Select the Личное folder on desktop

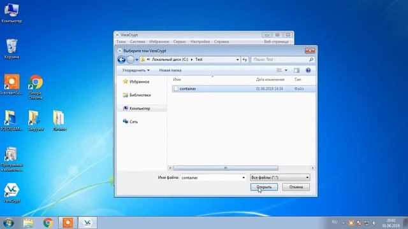pos(59,120)
